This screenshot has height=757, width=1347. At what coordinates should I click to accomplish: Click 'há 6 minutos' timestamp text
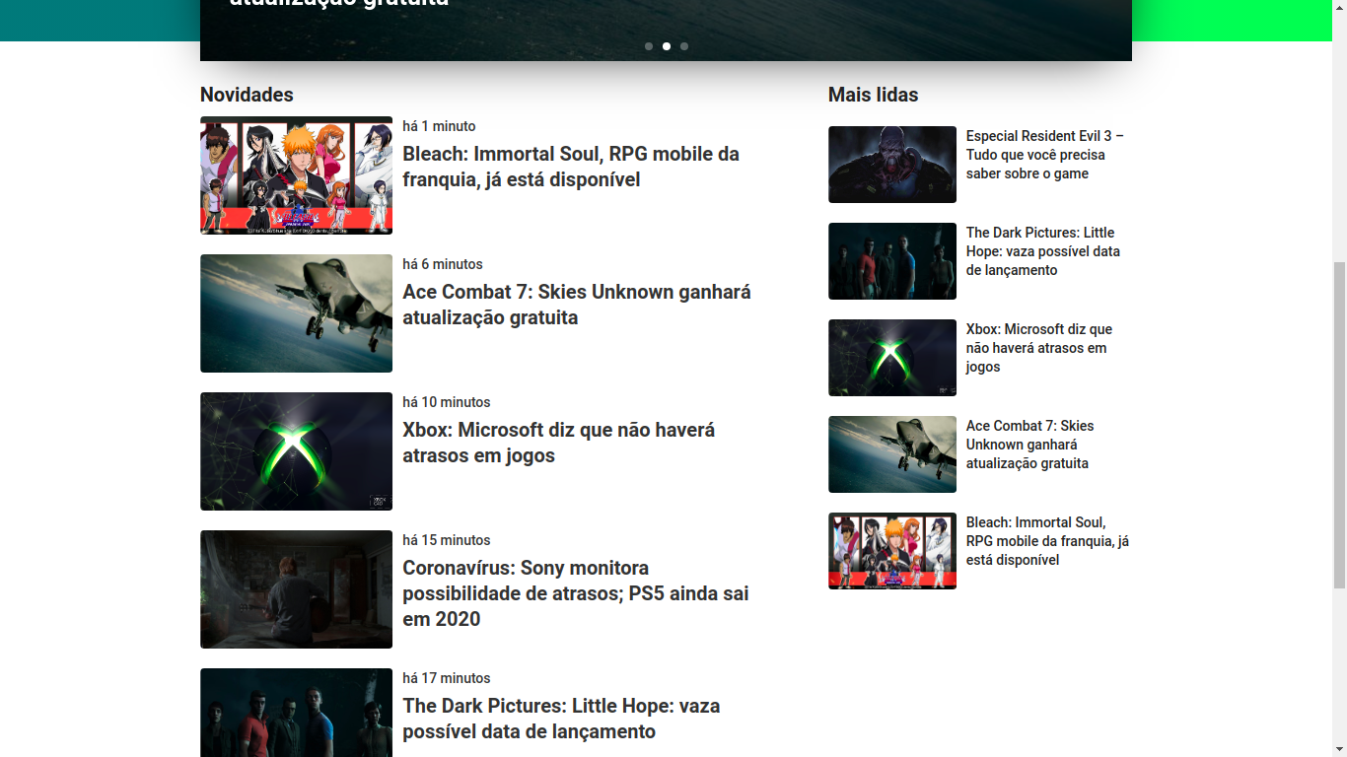click(x=443, y=264)
